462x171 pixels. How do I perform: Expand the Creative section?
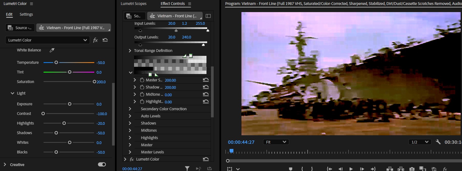pyautogui.click(x=5, y=164)
